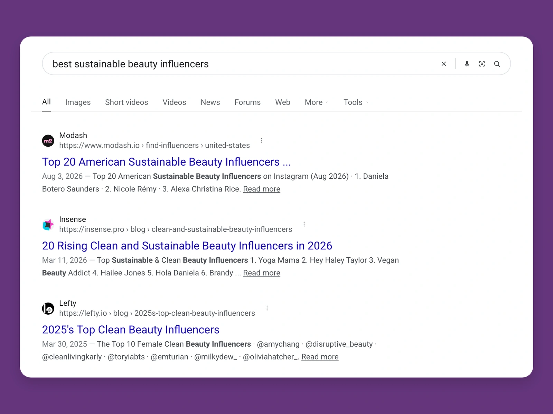Click the lefty.io URL breadcrumb

point(157,313)
